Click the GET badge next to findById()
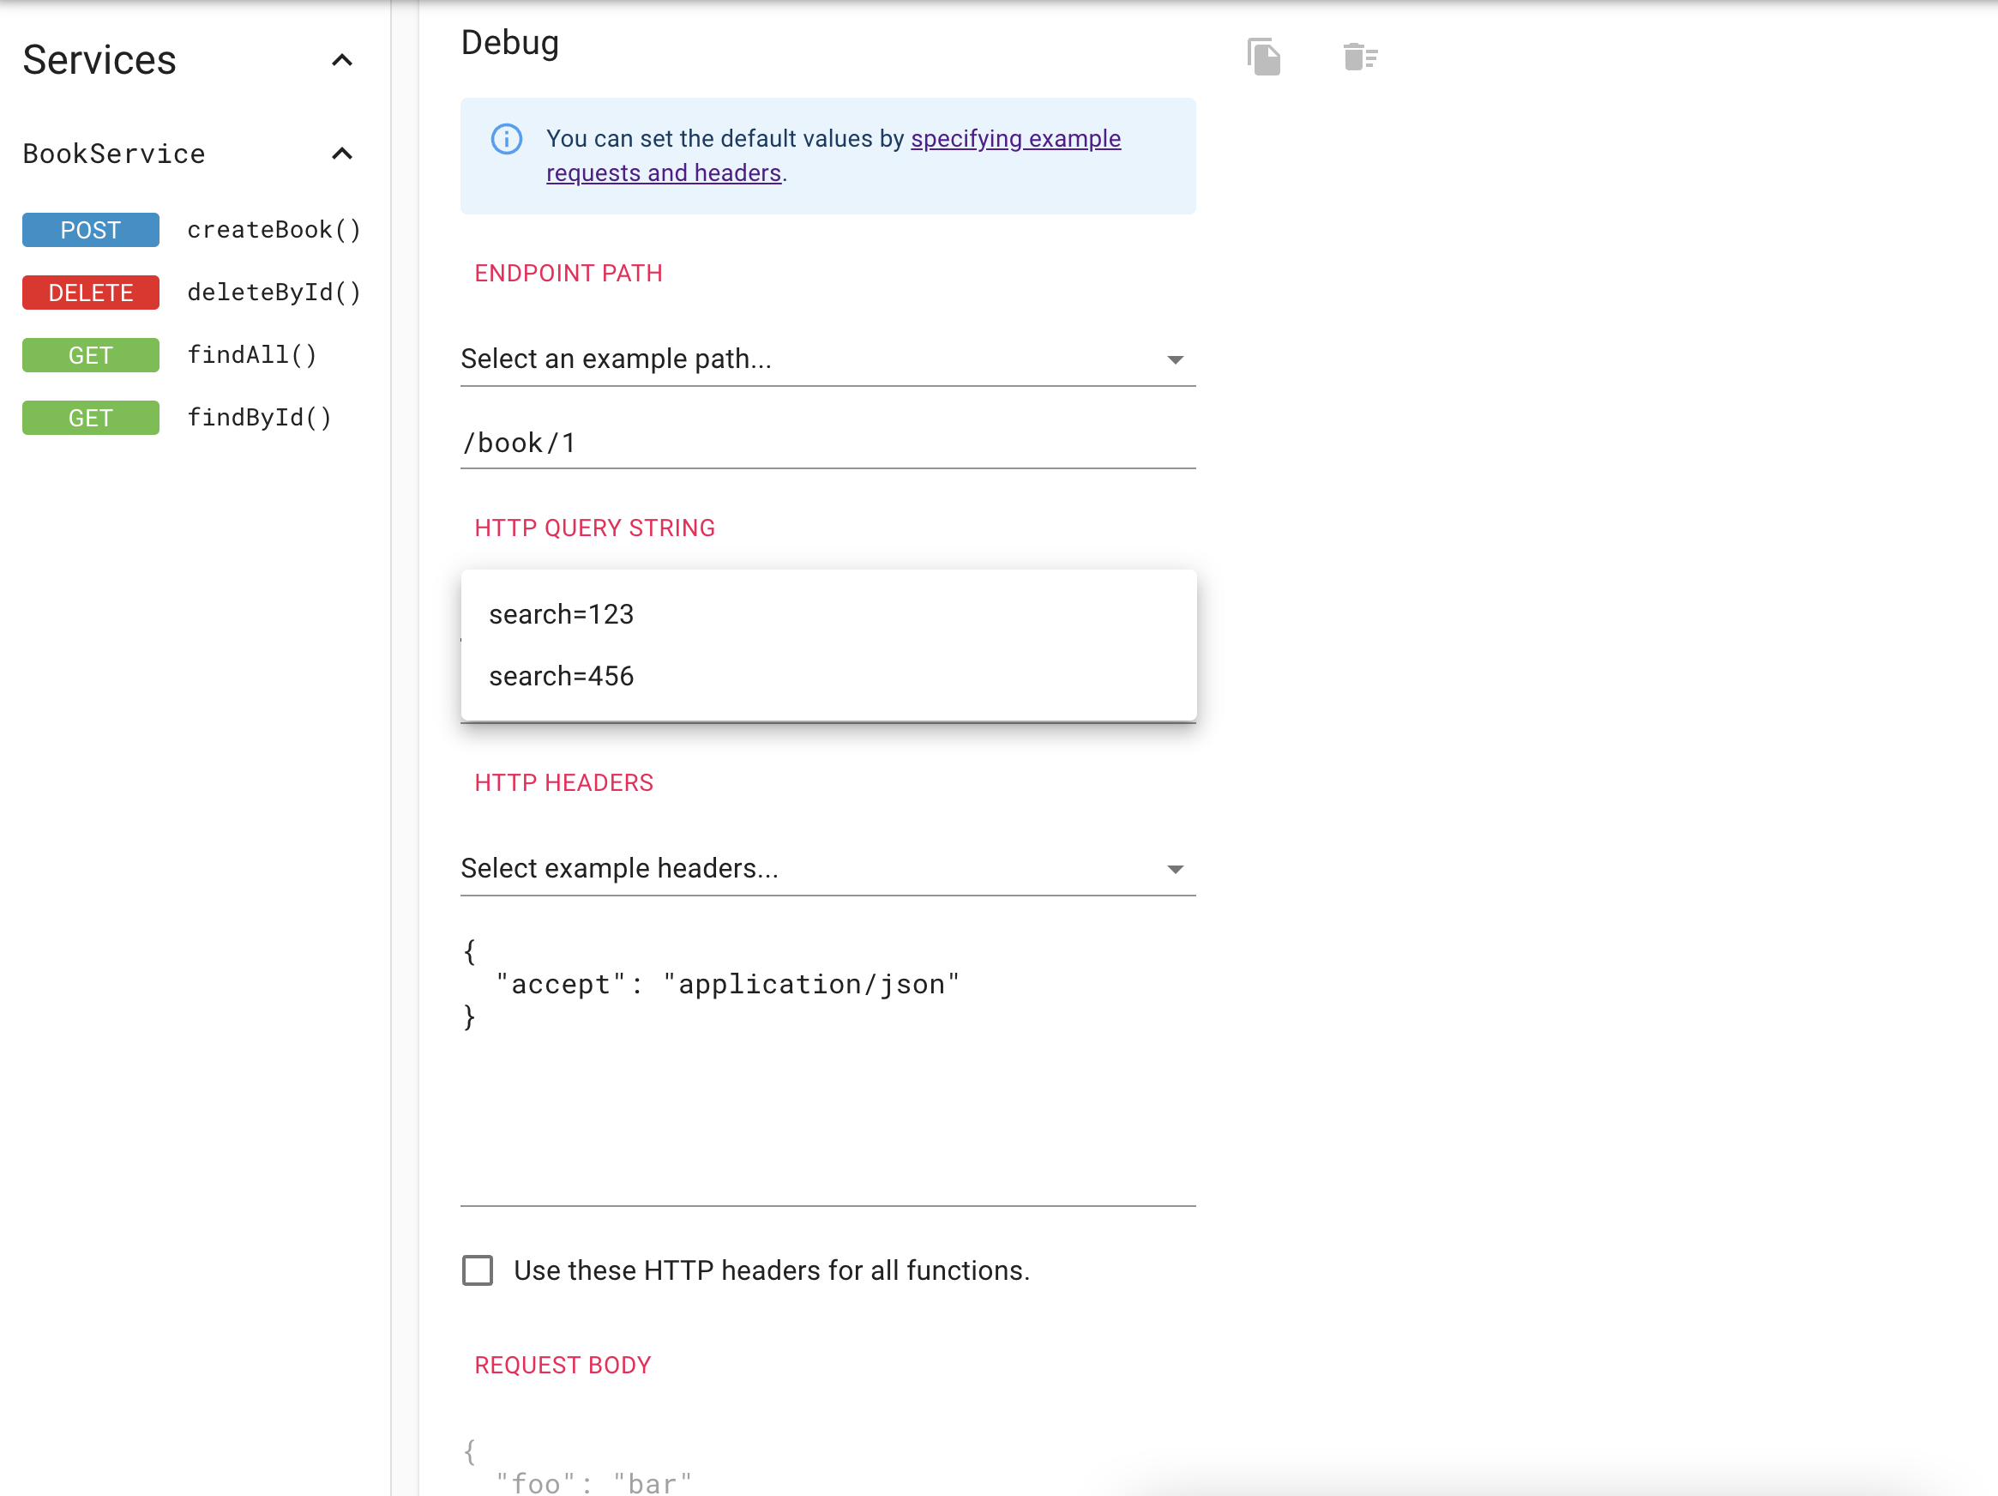 [x=90, y=418]
